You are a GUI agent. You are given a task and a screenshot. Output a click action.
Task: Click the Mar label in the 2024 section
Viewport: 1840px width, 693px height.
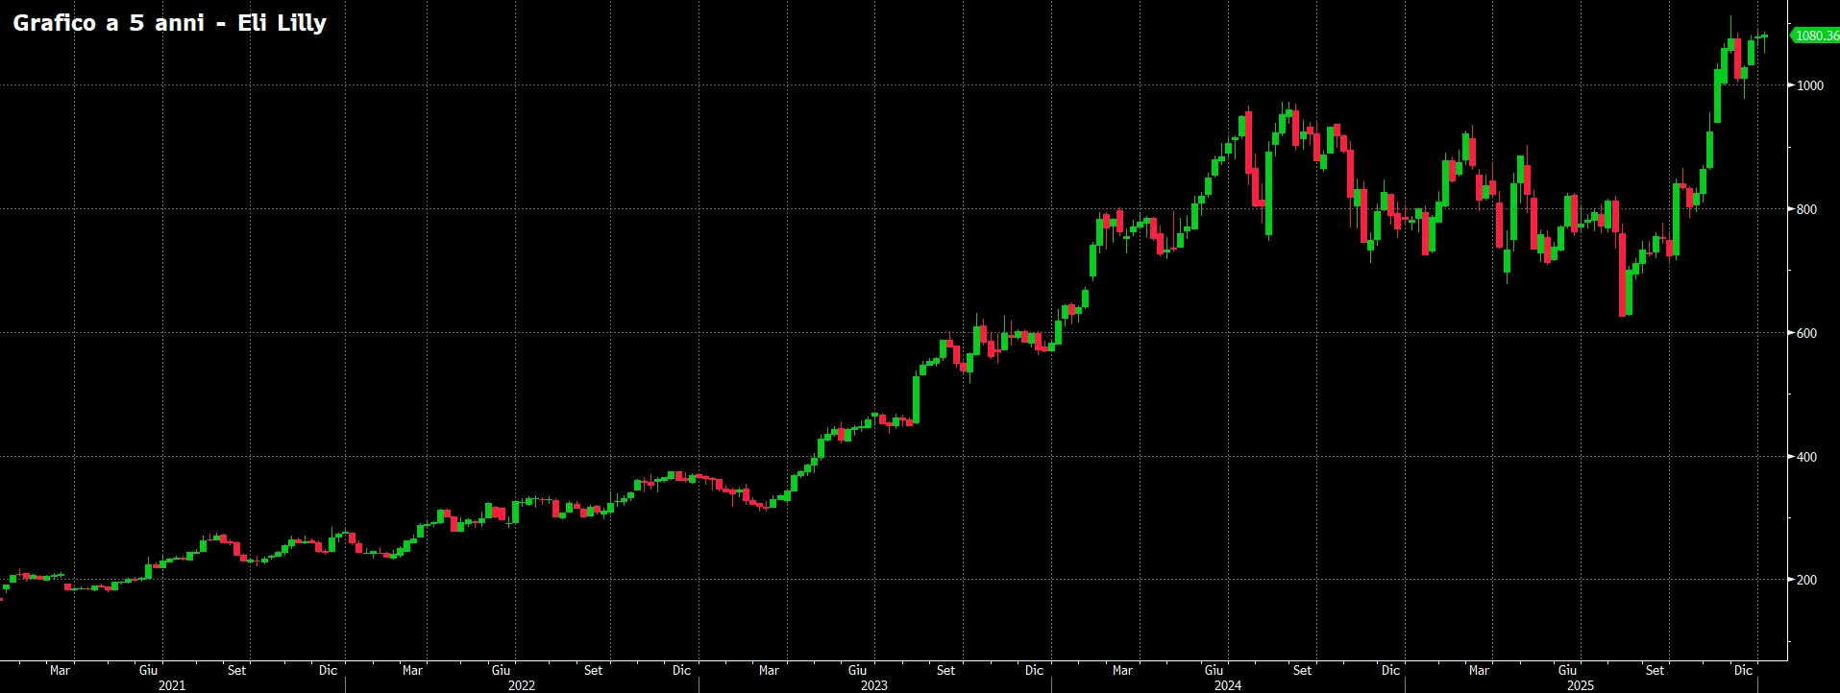pos(1122,670)
